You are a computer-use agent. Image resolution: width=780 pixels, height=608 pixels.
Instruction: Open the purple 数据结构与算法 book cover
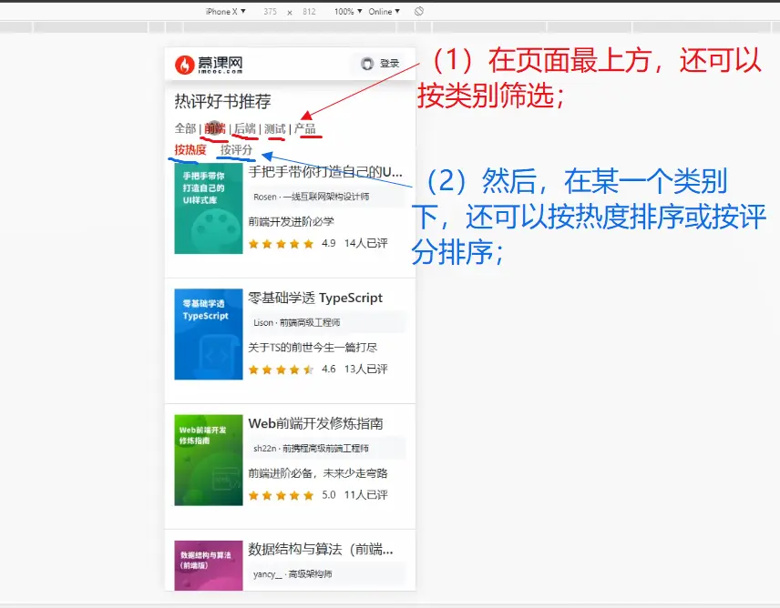point(209,566)
